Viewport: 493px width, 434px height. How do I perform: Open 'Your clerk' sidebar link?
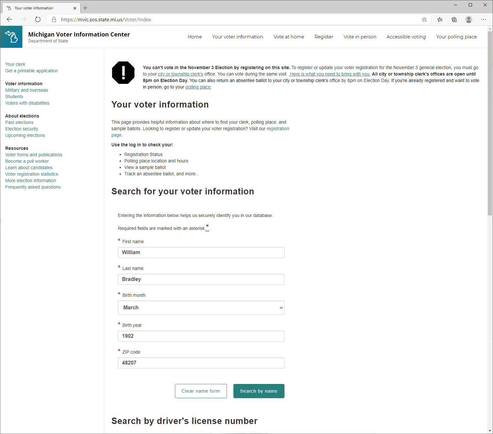pos(15,64)
